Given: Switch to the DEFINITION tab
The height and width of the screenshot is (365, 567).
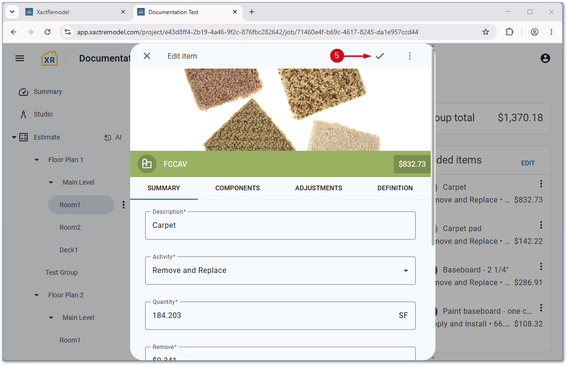Looking at the screenshot, I should pyautogui.click(x=395, y=188).
